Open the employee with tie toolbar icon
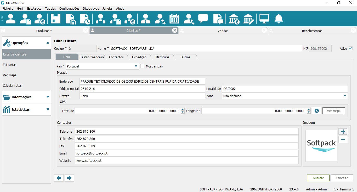357x192 pixels. (x=145, y=19)
